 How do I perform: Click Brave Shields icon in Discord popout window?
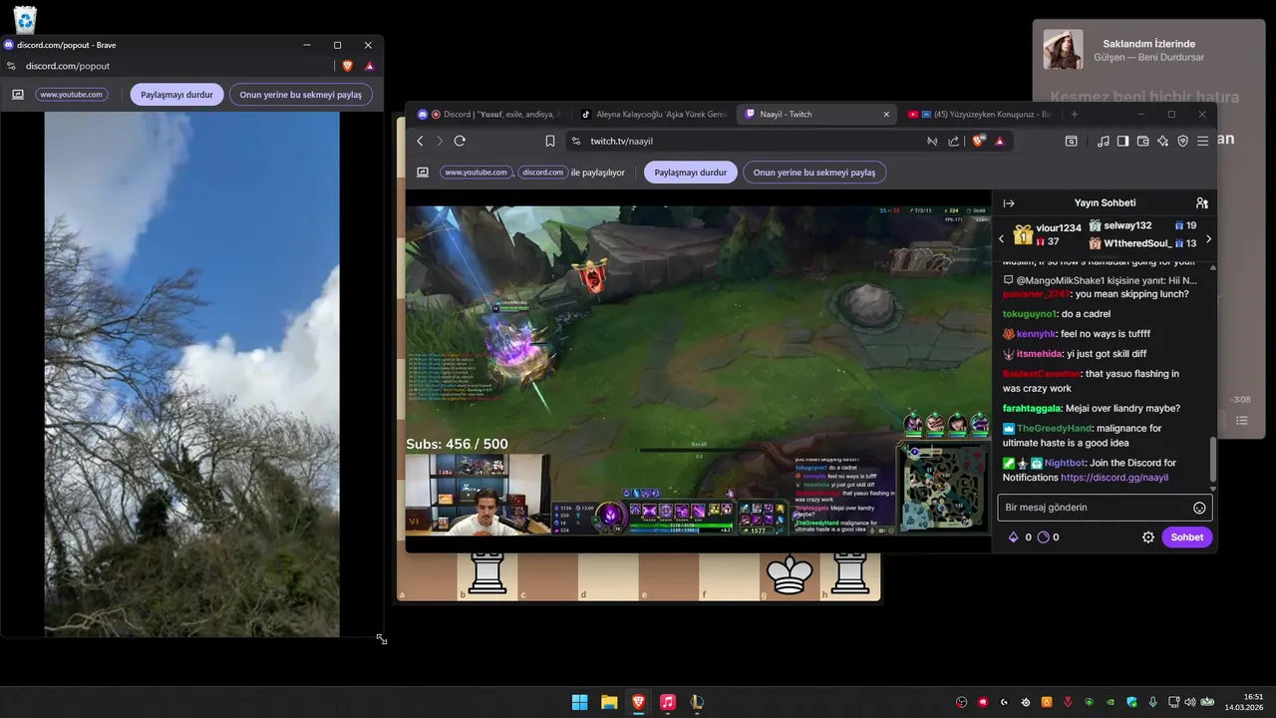coord(347,66)
